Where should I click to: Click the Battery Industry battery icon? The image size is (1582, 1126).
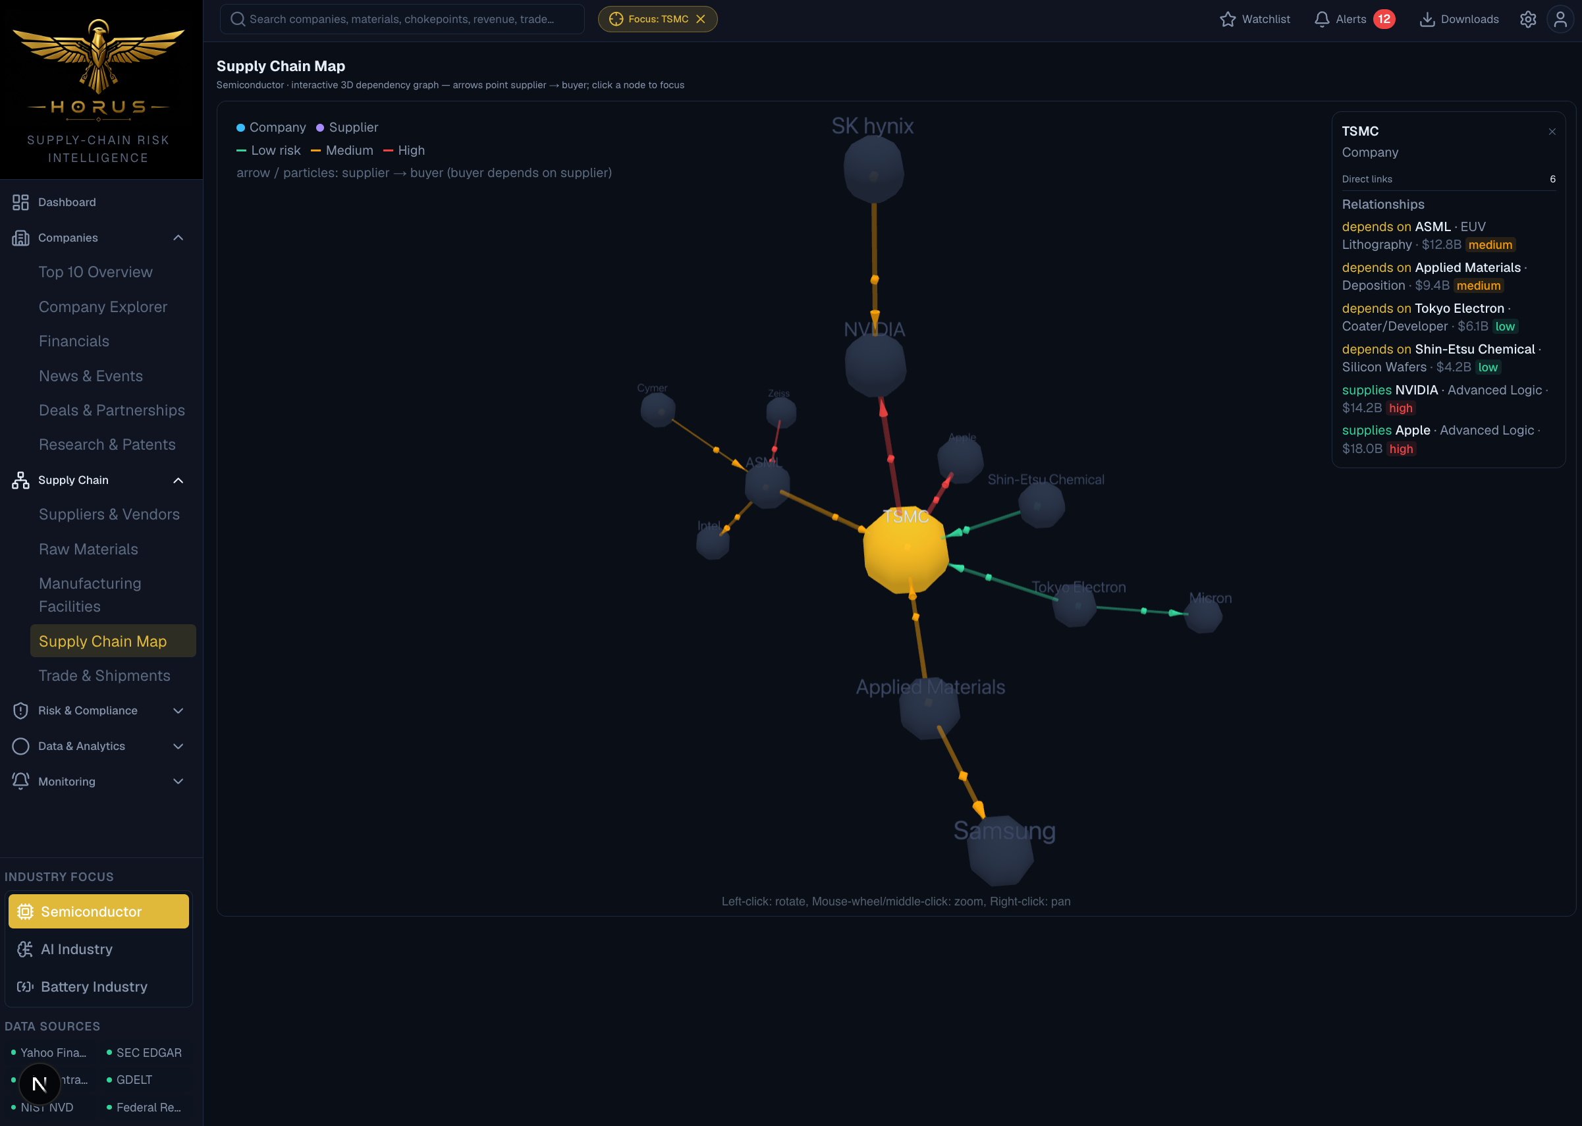(26, 986)
